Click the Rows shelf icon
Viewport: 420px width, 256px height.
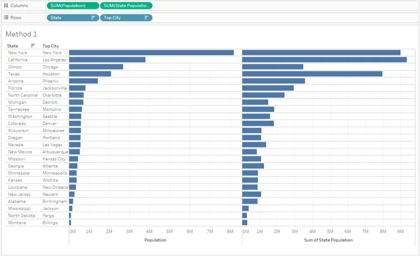[6, 17]
